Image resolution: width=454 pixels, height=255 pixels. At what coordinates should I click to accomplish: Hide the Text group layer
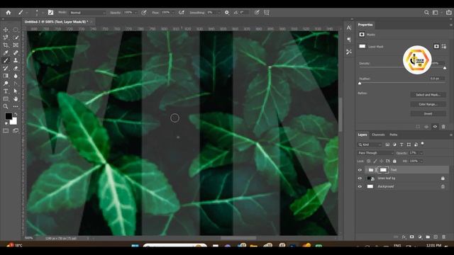tap(360, 170)
